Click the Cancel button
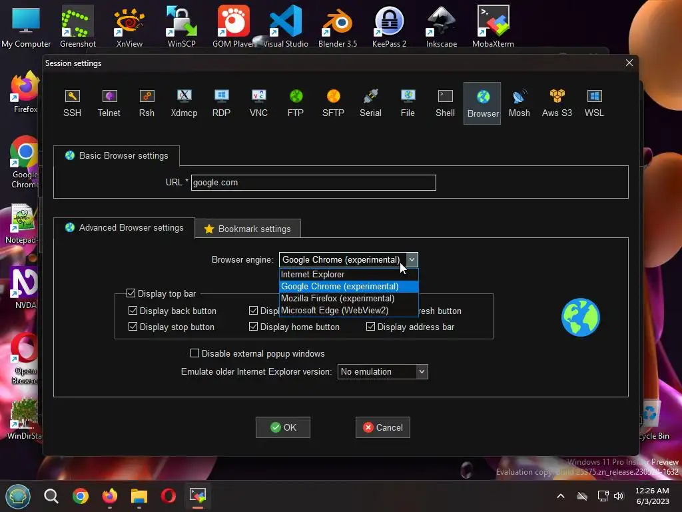682x512 pixels. tap(383, 427)
